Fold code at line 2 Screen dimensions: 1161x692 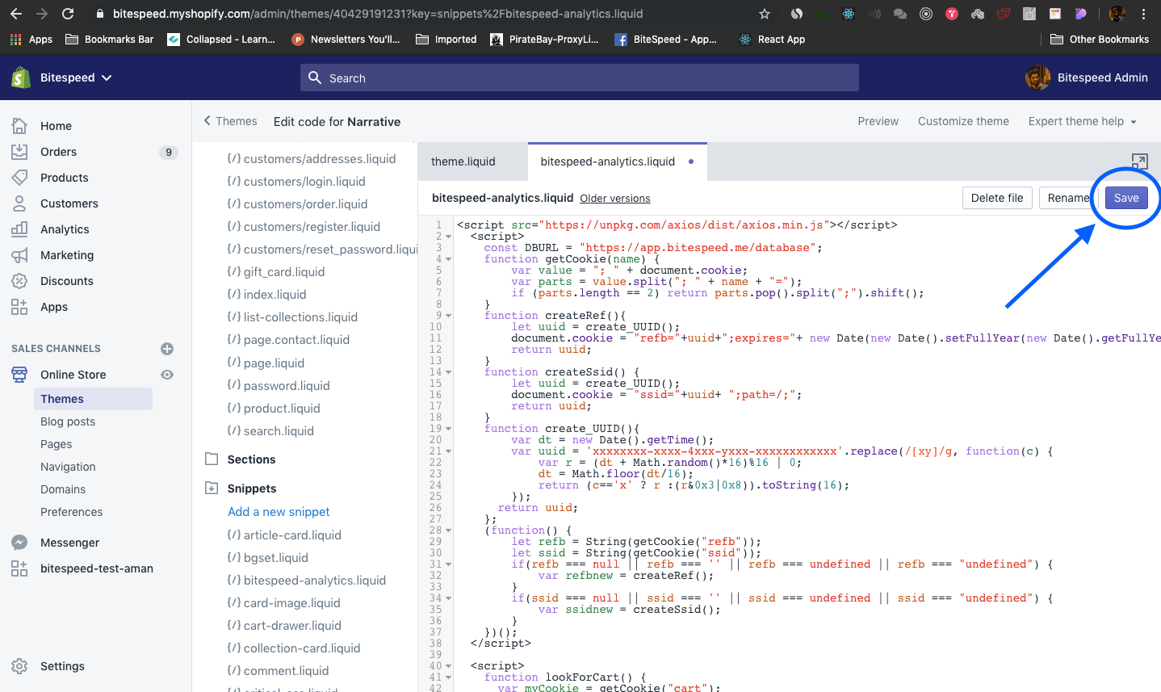click(x=448, y=237)
